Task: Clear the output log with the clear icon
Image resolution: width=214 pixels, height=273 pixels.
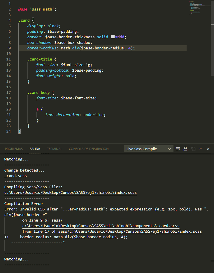Action: coord(178,149)
